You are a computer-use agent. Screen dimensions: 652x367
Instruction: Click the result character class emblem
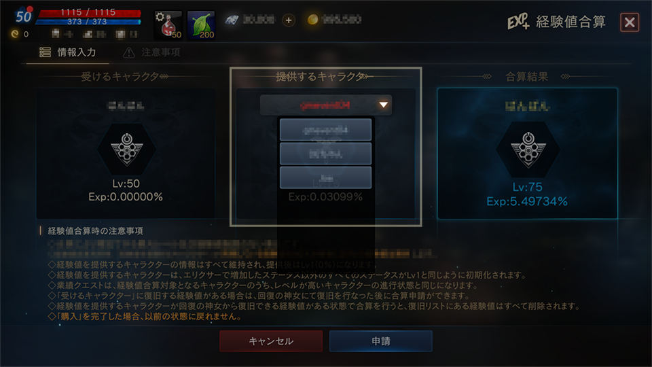coord(528,150)
